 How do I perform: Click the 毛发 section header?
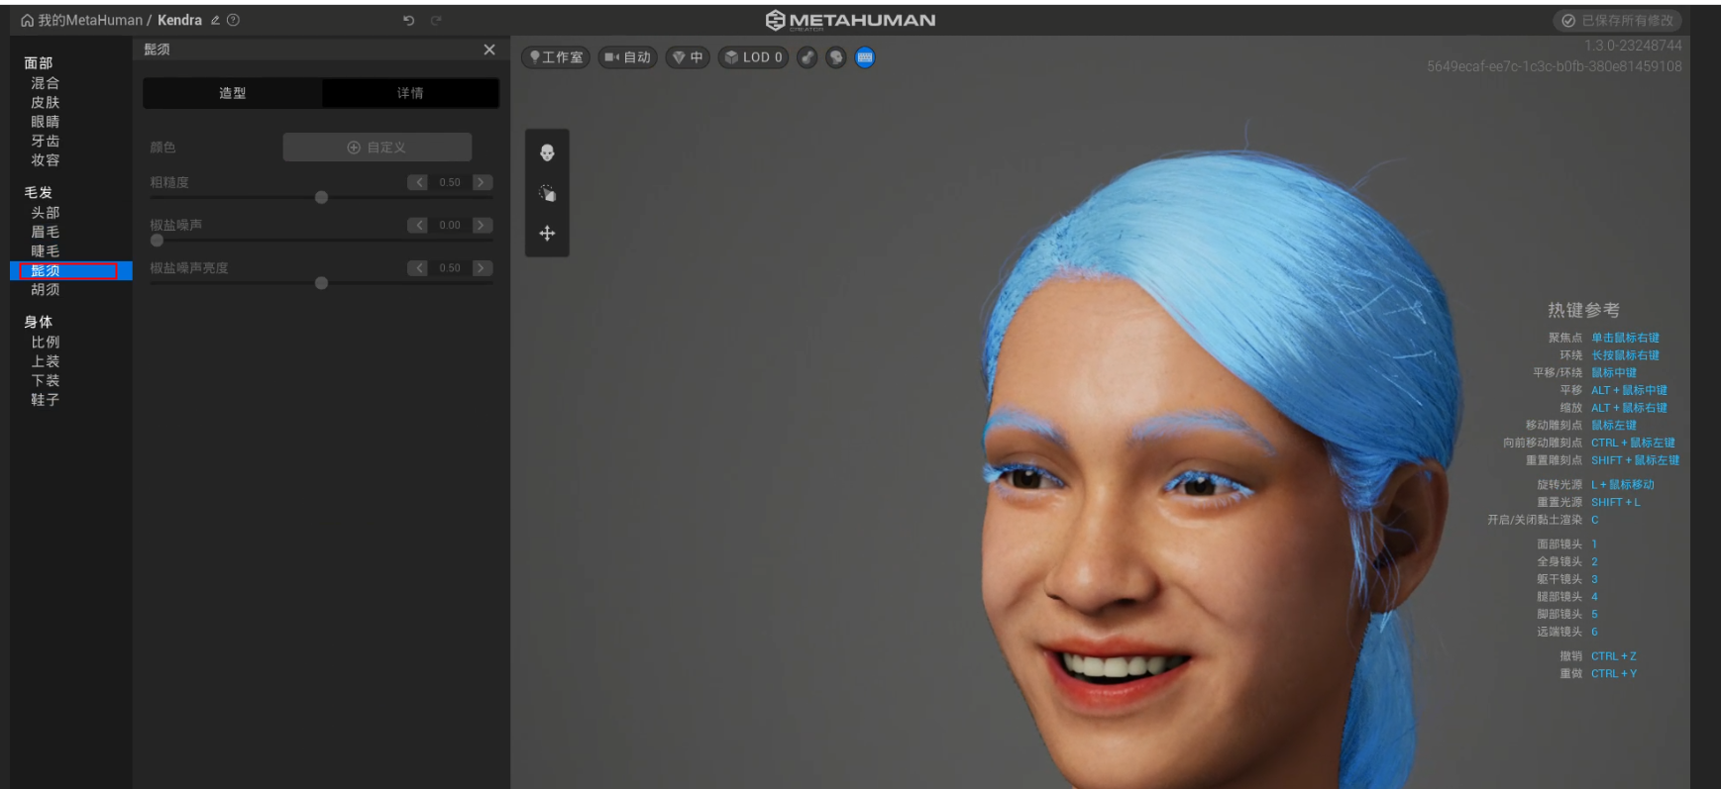coord(39,193)
